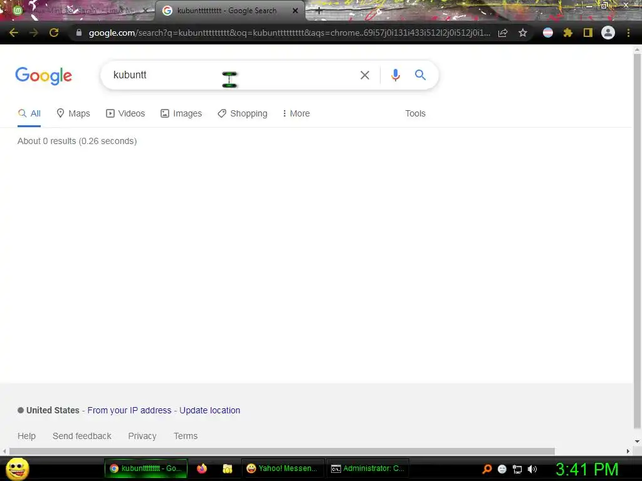This screenshot has height=481, width=642.
Task: Open the Extensions puzzle piece menu
Action: coord(568,33)
